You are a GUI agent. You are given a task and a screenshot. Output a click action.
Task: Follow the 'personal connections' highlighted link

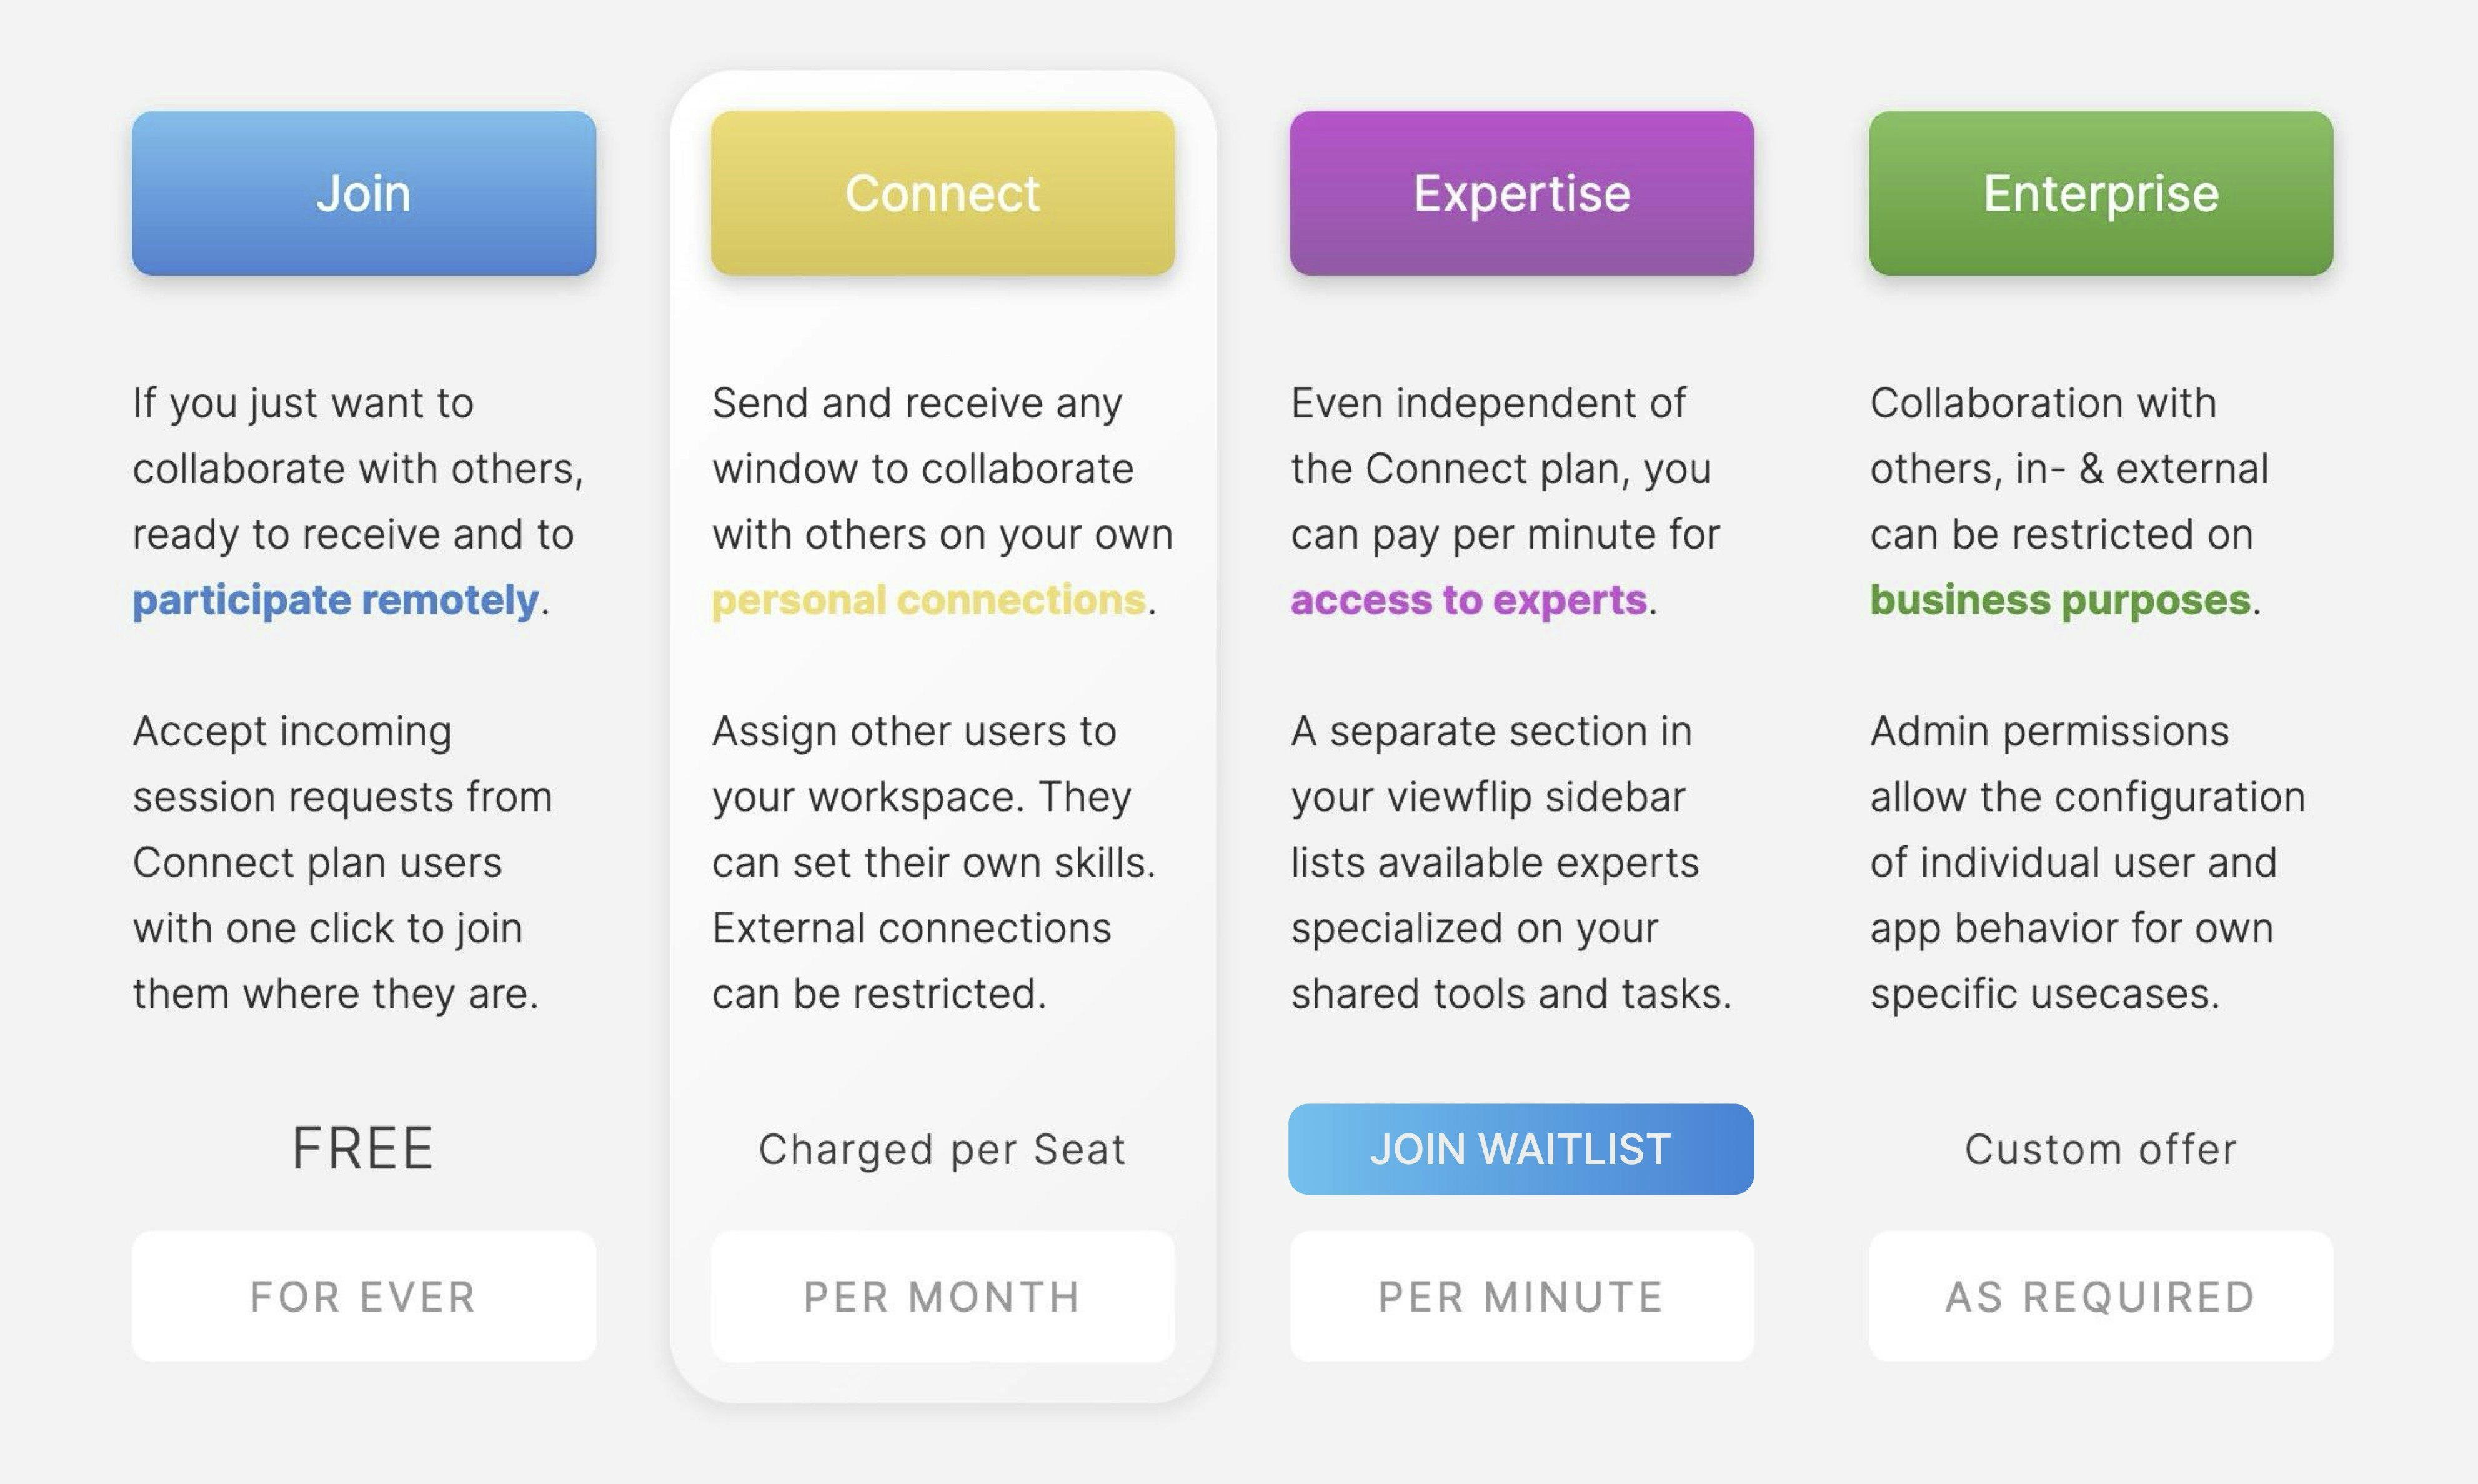[x=929, y=600]
